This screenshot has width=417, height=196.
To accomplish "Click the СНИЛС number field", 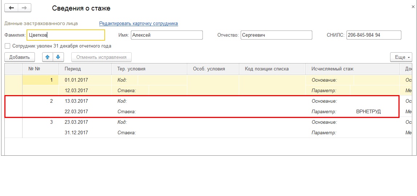I will click(x=373, y=35).
